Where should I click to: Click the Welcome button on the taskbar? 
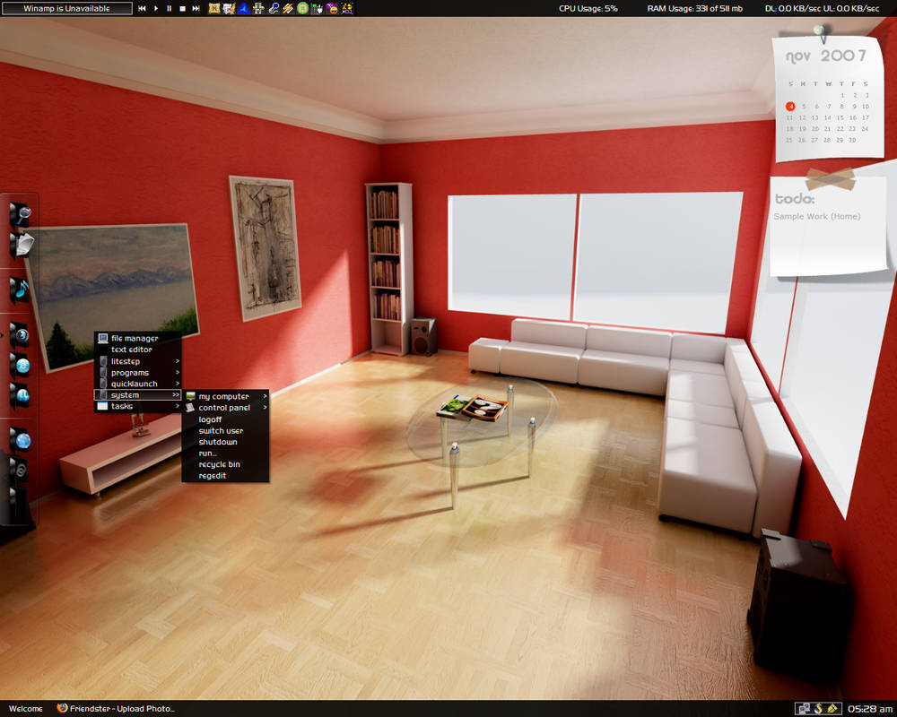click(x=26, y=708)
